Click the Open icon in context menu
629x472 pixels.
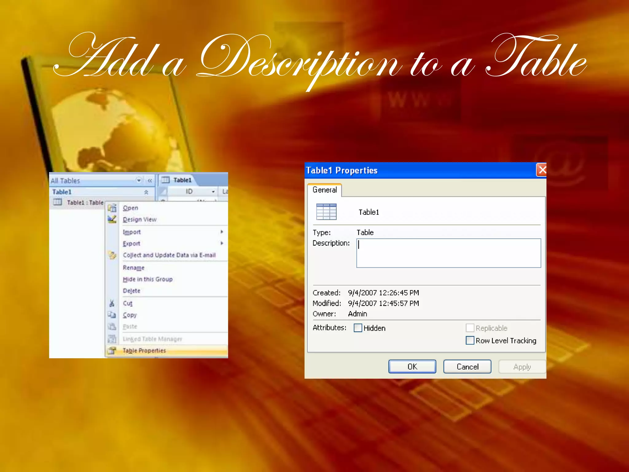click(112, 208)
